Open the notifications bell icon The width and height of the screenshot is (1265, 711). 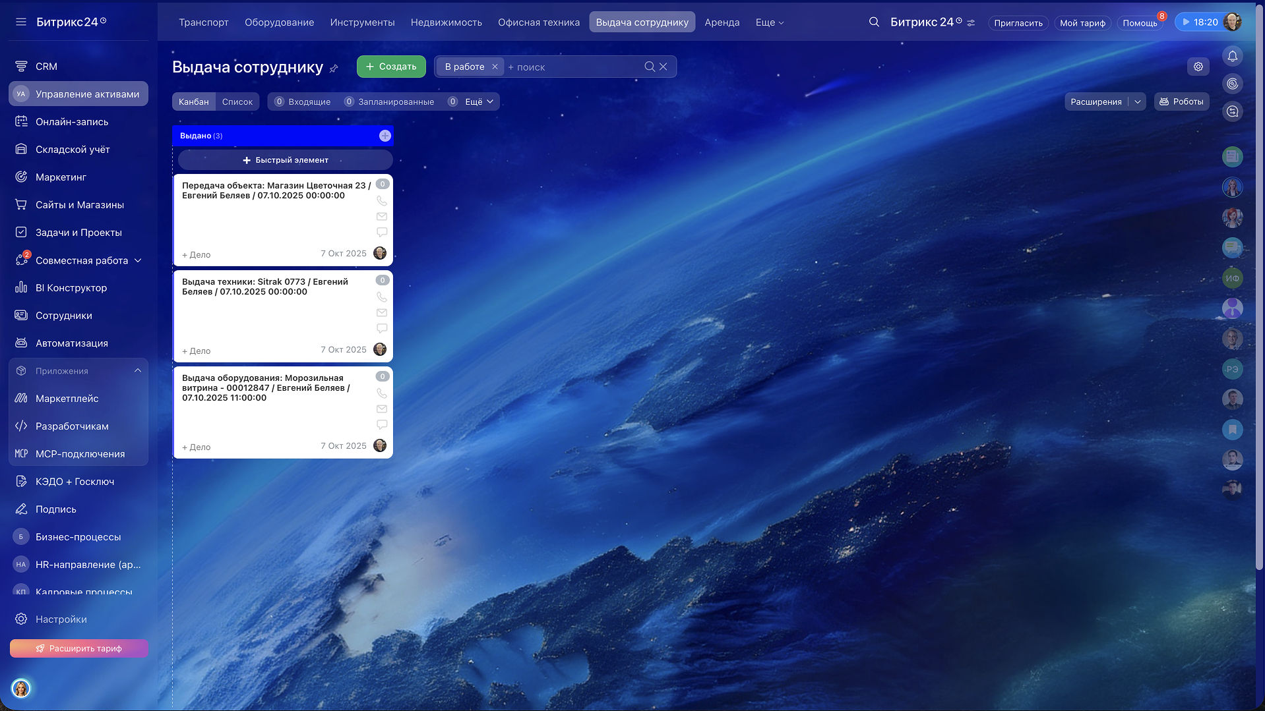coord(1232,56)
